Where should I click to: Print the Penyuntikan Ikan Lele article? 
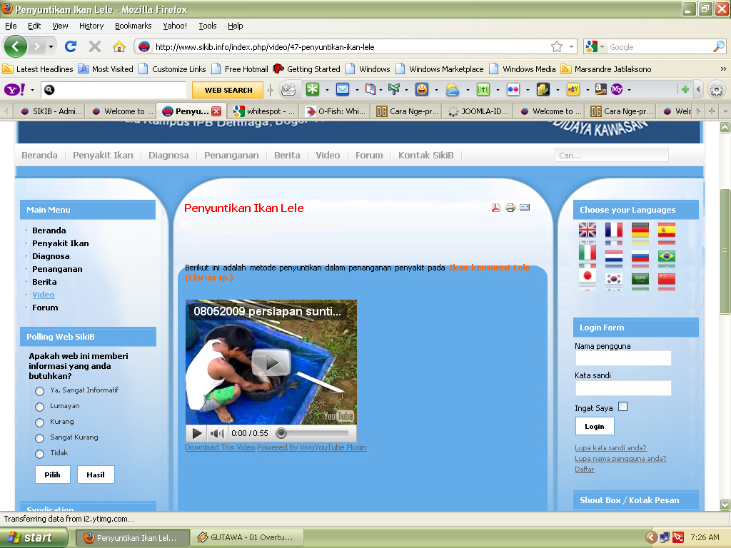click(510, 208)
